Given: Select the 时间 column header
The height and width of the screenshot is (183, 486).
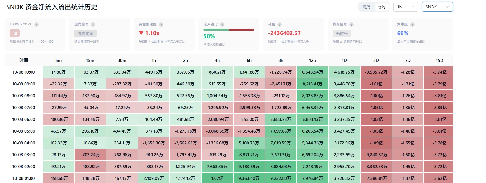Looking at the screenshot, I should 24,60.
